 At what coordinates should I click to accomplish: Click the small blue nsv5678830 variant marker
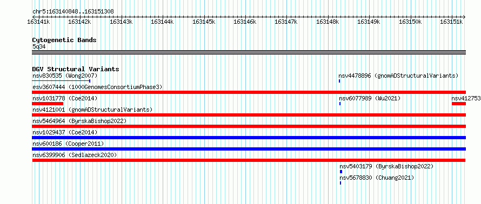point(340,183)
